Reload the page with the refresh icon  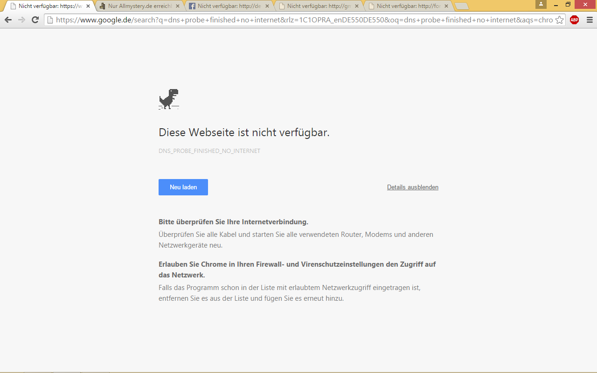click(x=35, y=20)
